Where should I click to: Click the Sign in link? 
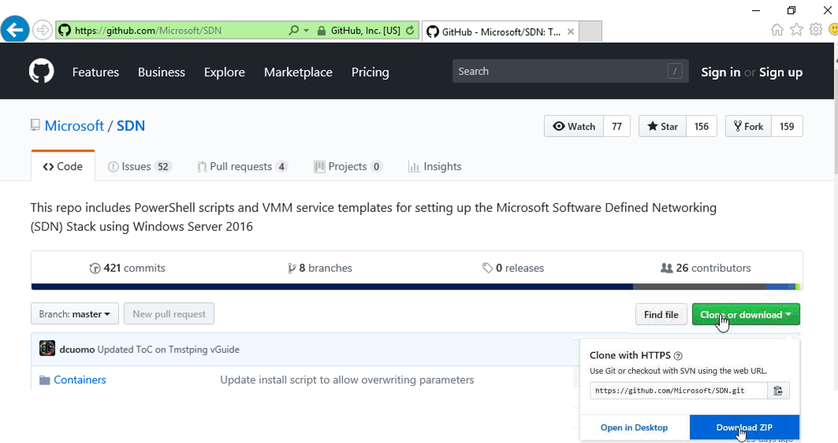coord(720,72)
